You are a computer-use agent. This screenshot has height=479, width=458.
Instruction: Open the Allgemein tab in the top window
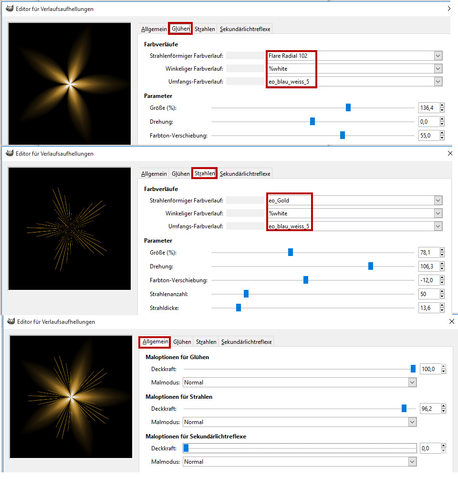[x=154, y=29]
